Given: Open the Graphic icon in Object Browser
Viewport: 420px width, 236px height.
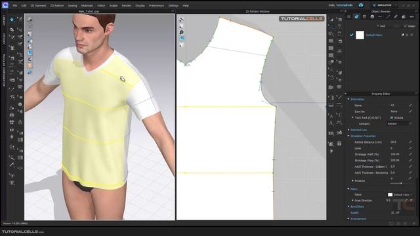Looking at the screenshot, I should point(364,16).
